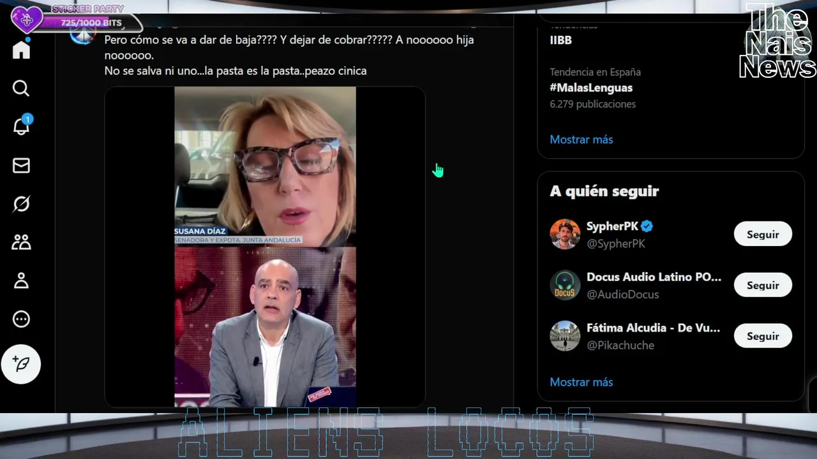The image size is (817, 459).
Task: Click the Sticker Party heart icon
Action: [x=27, y=20]
